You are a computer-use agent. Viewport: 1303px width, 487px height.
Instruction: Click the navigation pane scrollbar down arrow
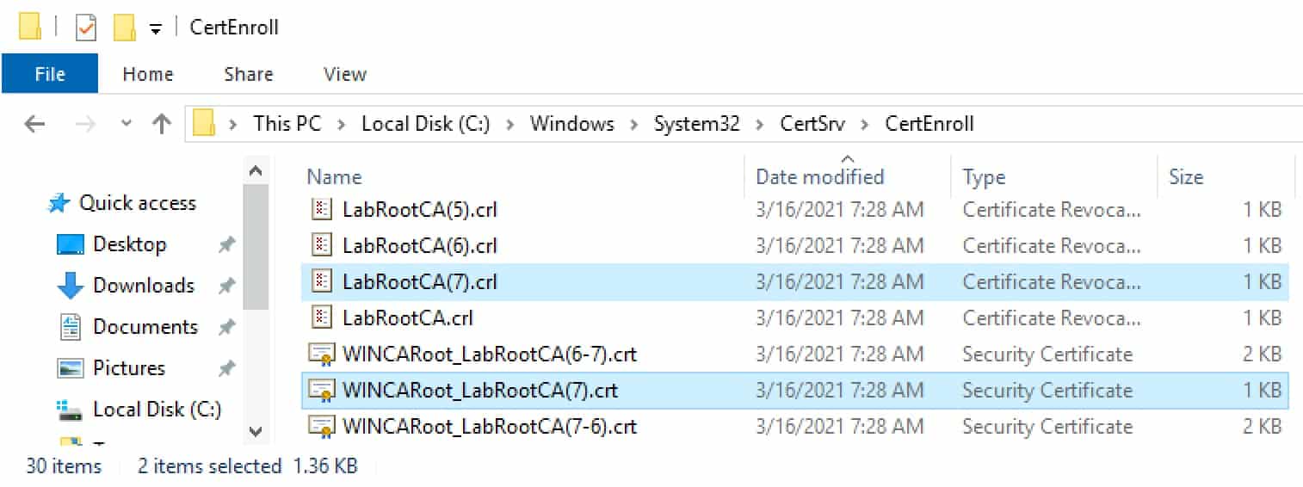point(256,431)
